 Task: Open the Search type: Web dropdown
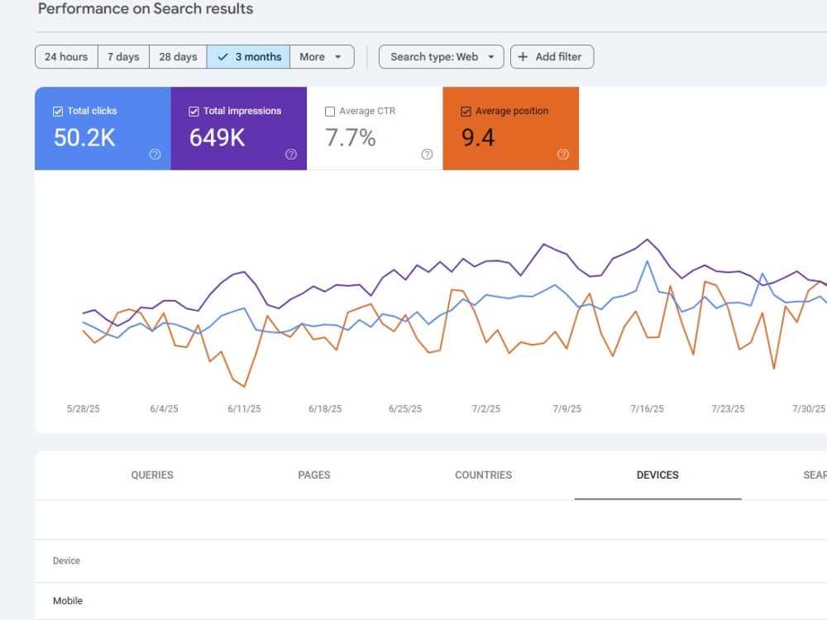pos(441,57)
